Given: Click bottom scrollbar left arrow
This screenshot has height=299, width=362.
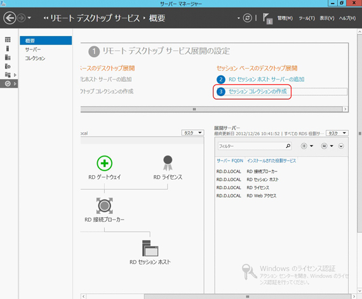Looking at the screenshot, I should (x=84, y=296).
